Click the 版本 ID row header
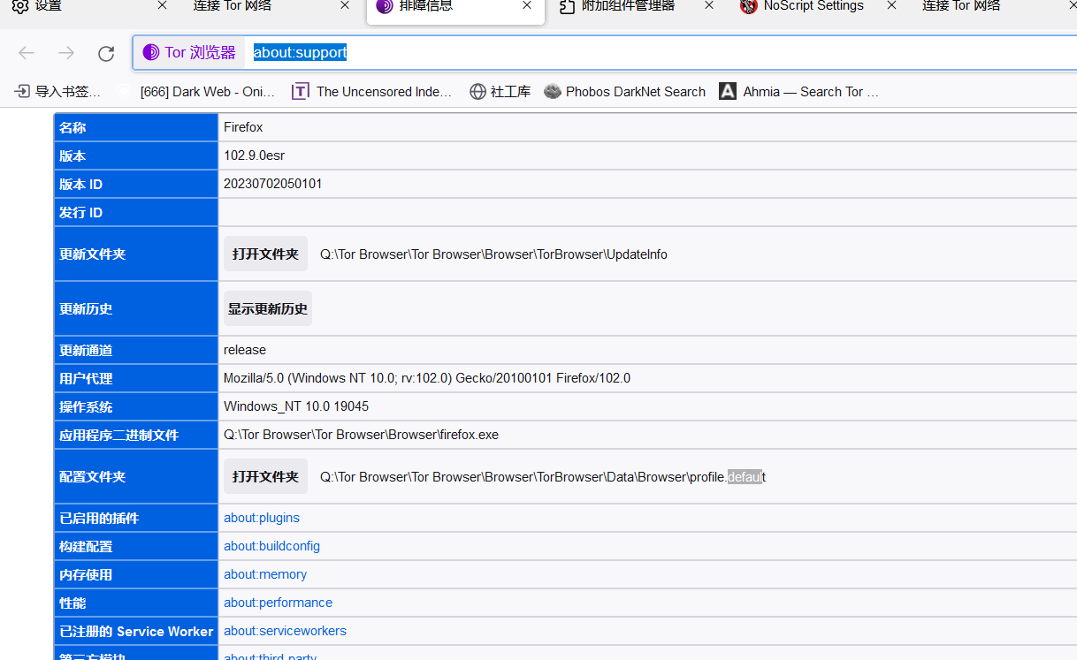Screen dimensions: 1077x660 pos(136,184)
